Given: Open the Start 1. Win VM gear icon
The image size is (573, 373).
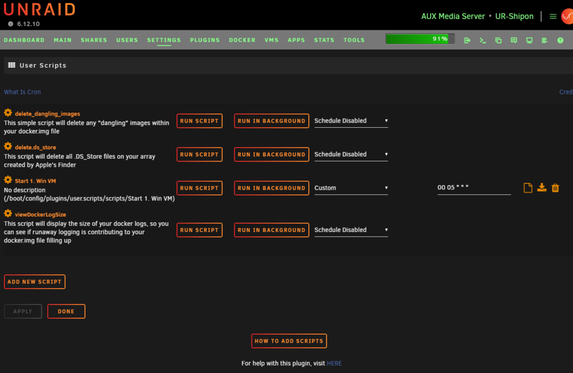Looking at the screenshot, I should 8,180.
